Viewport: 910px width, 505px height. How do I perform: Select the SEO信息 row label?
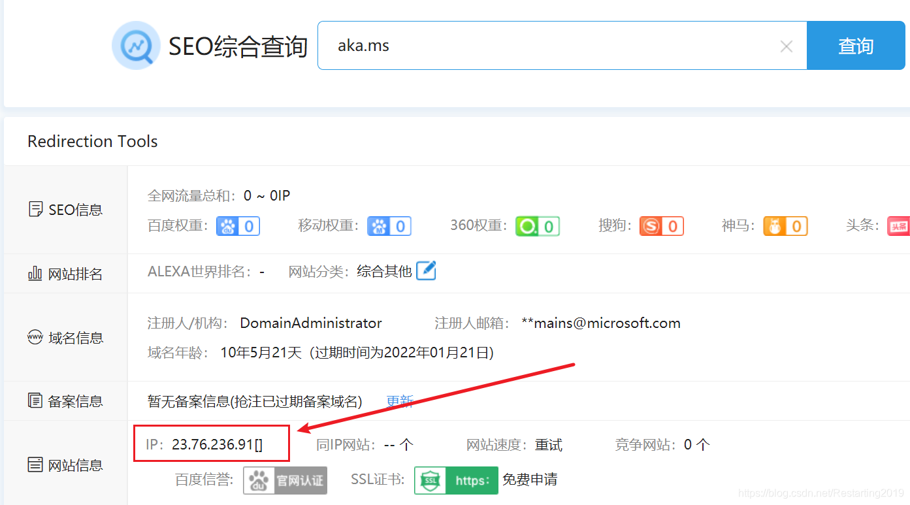click(76, 210)
